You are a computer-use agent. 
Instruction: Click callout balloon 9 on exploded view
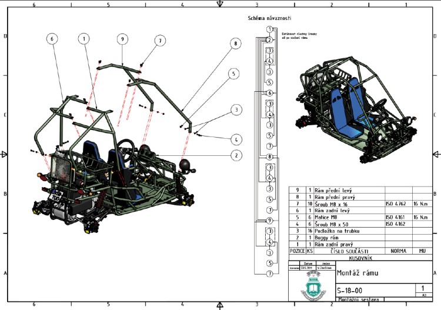(x=122, y=39)
